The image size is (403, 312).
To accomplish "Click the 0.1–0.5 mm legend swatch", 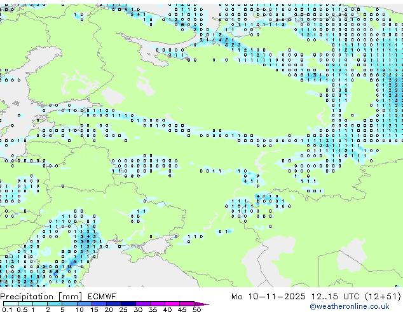I will tap(11, 304).
